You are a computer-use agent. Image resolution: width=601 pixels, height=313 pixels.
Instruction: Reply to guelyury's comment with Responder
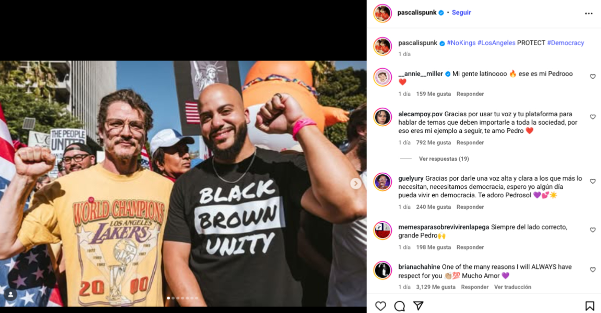tap(470, 207)
